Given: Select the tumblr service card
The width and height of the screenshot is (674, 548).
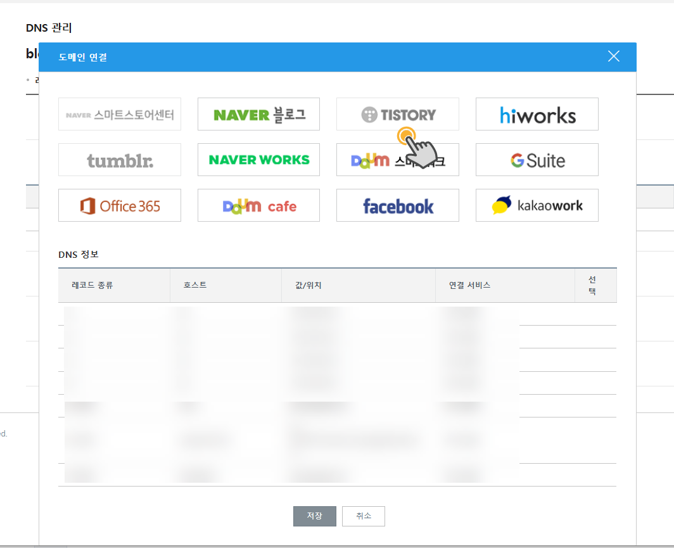Looking at the screenshot, I should pyautogui.click(x=120, y=160).
